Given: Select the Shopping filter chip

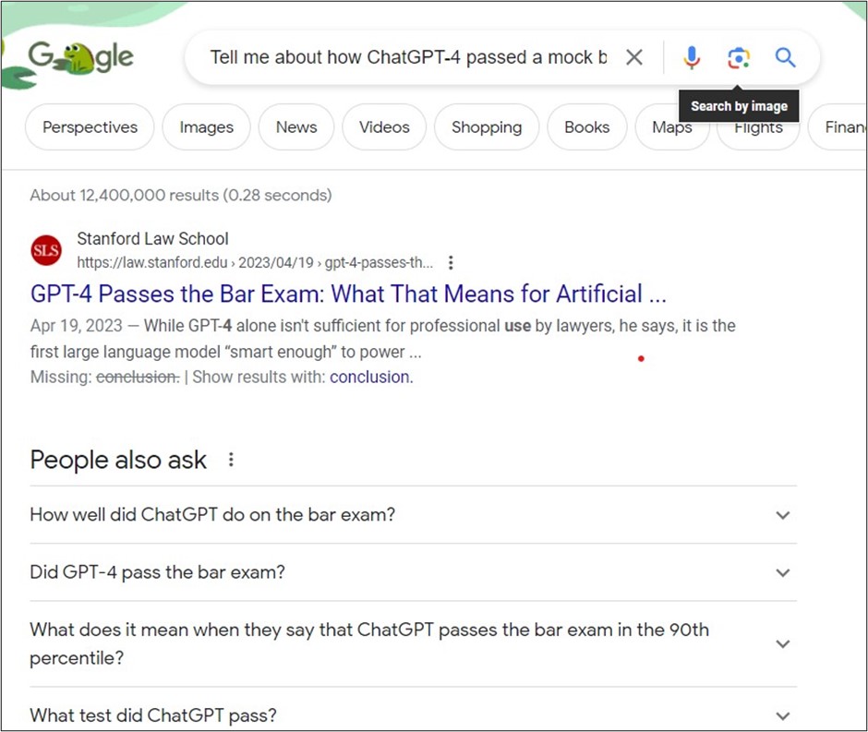Looking at the screenshot, I should tap(487, 127).
